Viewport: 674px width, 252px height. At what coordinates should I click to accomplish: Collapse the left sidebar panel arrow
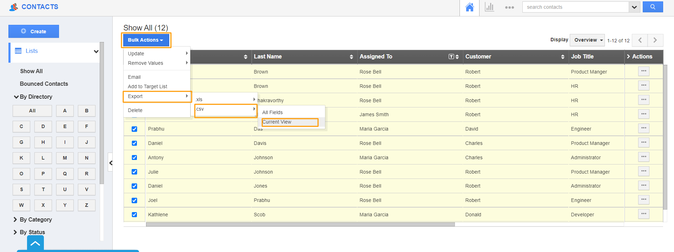pos(111,163)
